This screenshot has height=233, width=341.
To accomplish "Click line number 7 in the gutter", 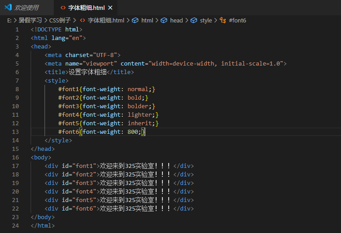I will (x=17, y=81).
